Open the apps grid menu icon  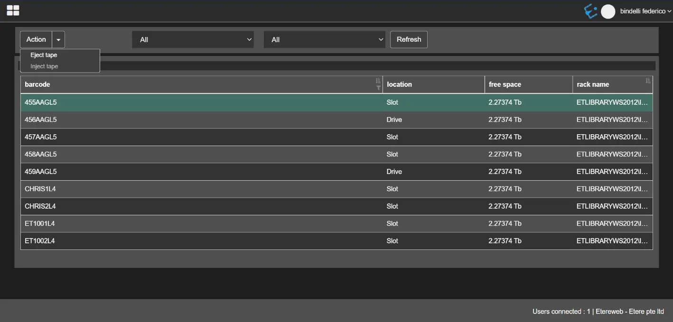(x=13, y=10)
